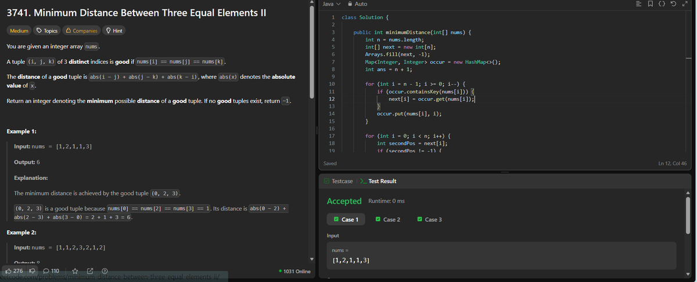The width and height of the screenshot is (697, 282).
Task: Click the Runtime: 0 ms text
Action: tap(386, 201)
